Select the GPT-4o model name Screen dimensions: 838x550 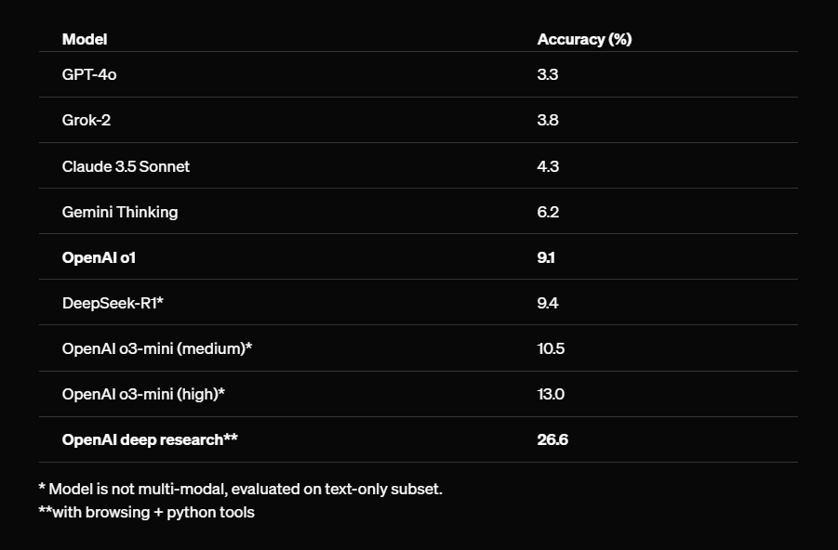click(89, 74)
